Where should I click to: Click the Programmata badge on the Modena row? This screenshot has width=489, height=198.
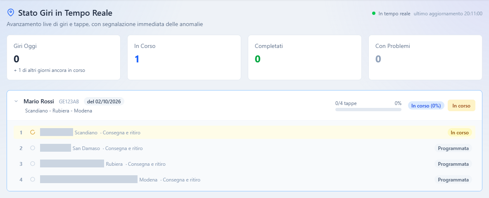click(453, 179)
